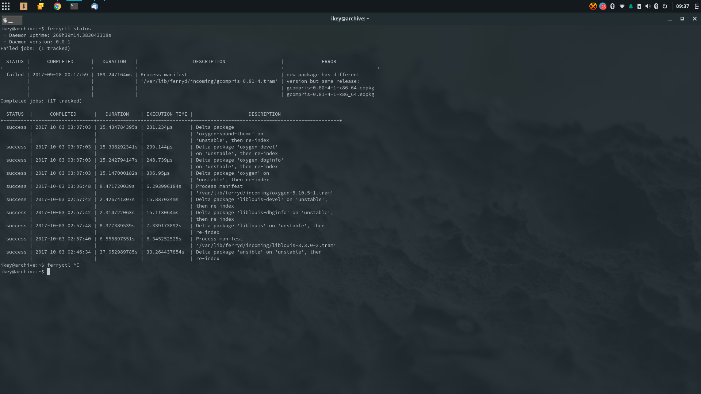701x394 pixels.
Task: Click the 'Daemon version: 0.0.1' line
Action: (x=37, y=42)
